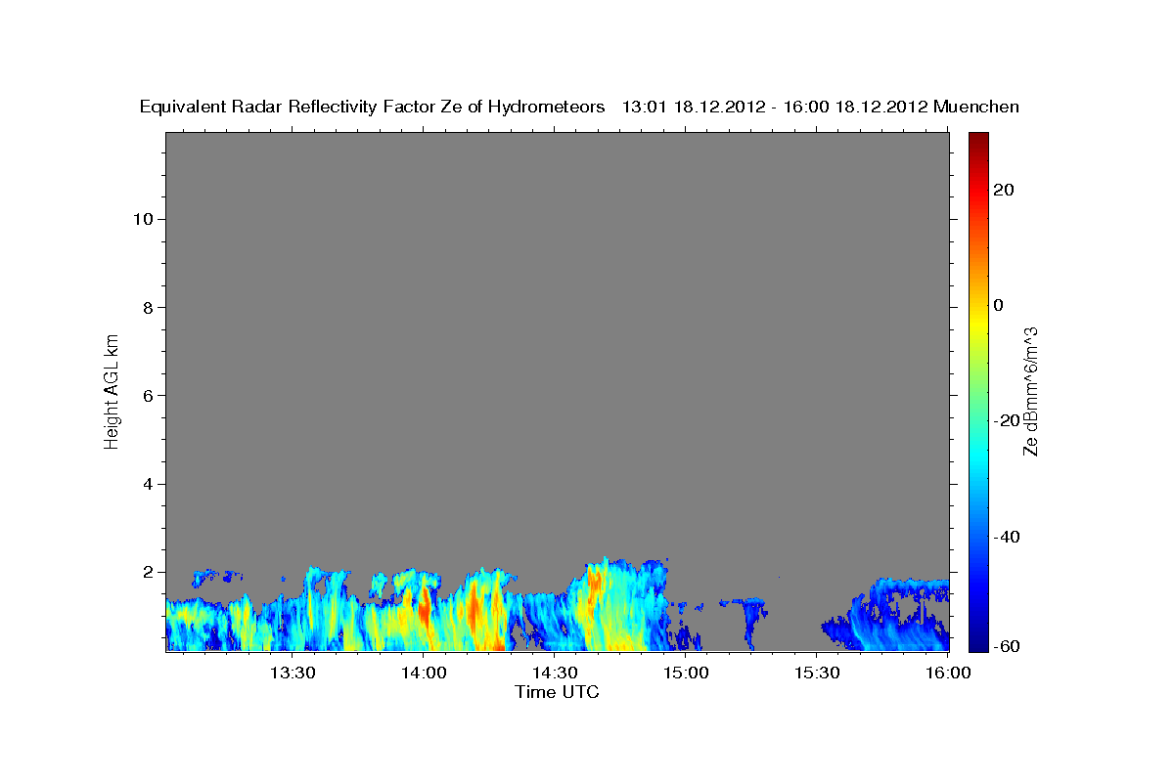
Task: Click the 'Height AGL km' axis label
Action: pos(112,390)
